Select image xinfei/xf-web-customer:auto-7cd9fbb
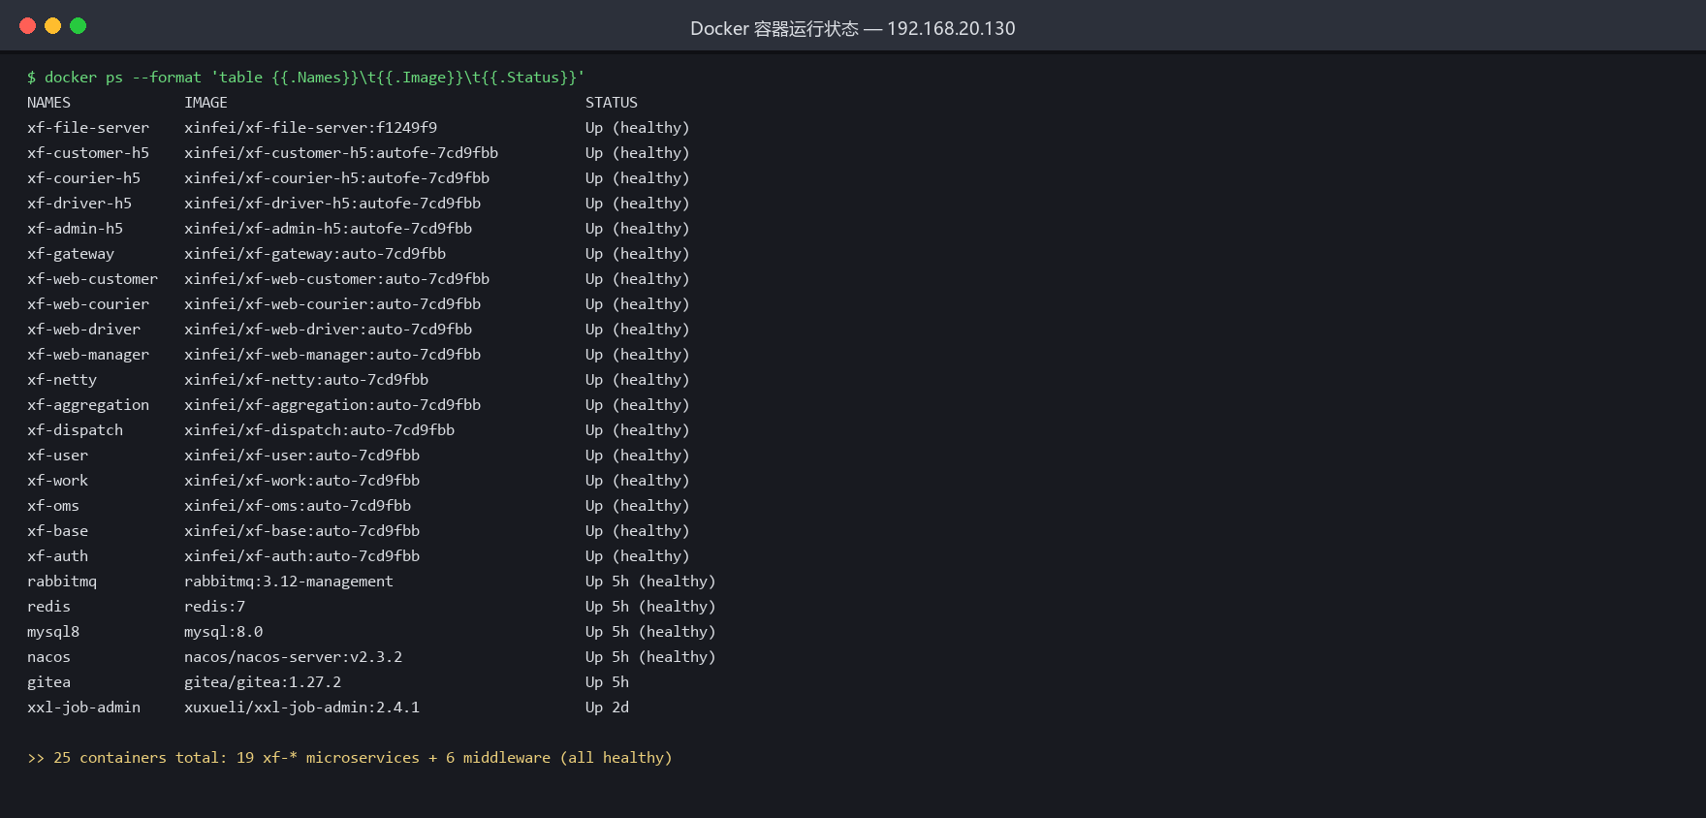 pyautogui.click(x=337, y=279)
